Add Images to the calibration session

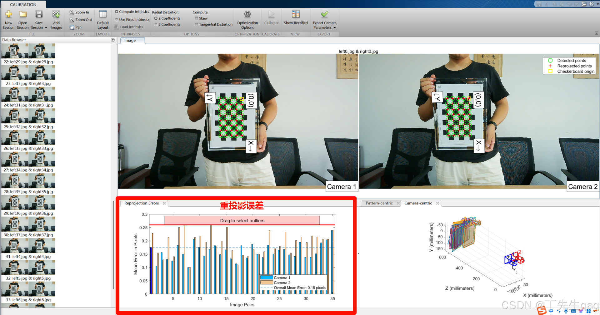(x=56, y=19)
